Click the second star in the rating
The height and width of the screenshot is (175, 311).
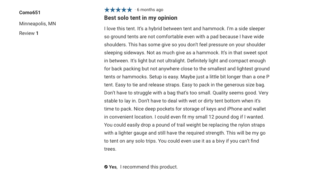(x=112, y=10)
